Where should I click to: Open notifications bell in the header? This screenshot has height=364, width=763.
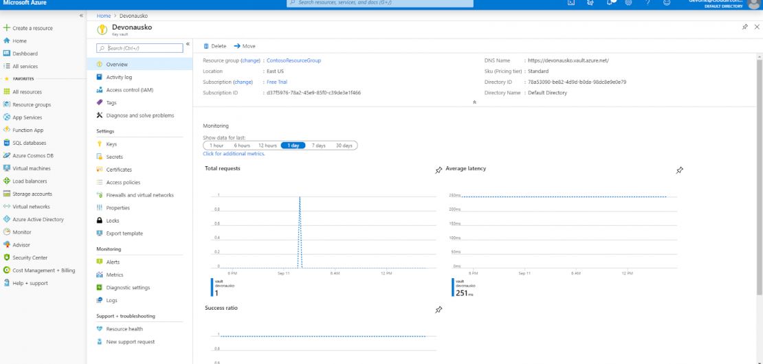point(610,3)
